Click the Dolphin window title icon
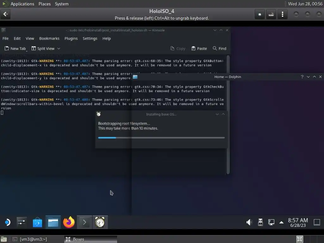The image size is (324, 243). [x=135, y=77]
